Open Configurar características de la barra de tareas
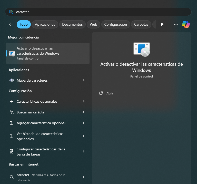This screenshot has width=197, height=184. 48,152
